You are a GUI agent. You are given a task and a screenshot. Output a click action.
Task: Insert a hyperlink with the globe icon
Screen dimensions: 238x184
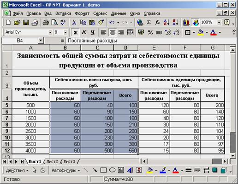[x=140, y=23]
